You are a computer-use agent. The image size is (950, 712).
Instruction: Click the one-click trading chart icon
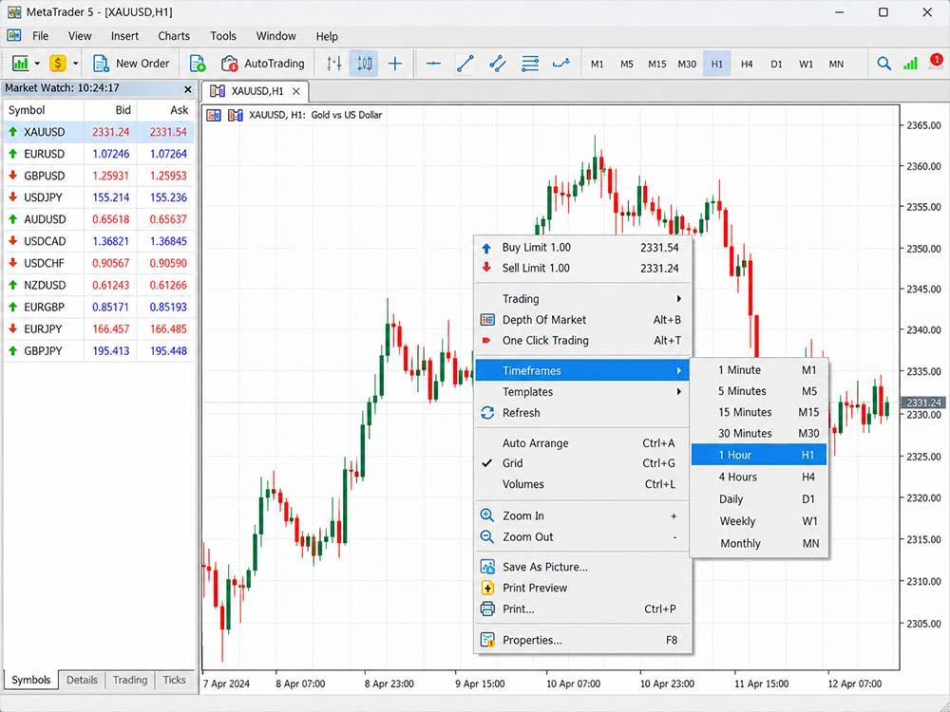point(214,115)
